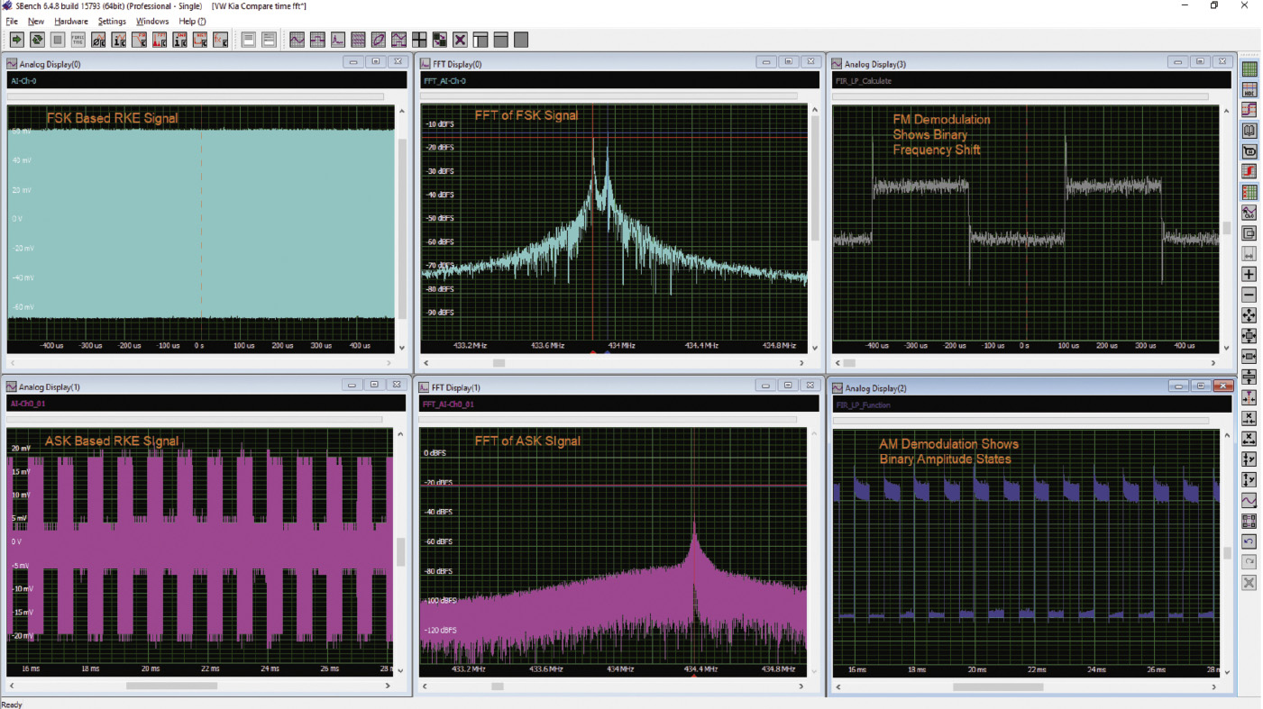
Task: Click the red-X grid icon in right sidebar
Action: 1249,192
